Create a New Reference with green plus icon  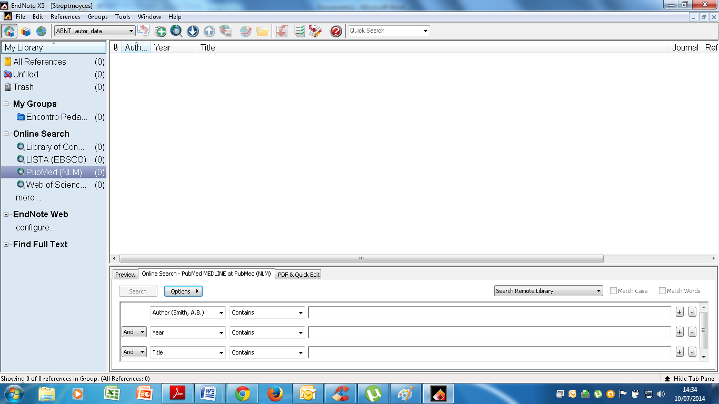(161, 31)
